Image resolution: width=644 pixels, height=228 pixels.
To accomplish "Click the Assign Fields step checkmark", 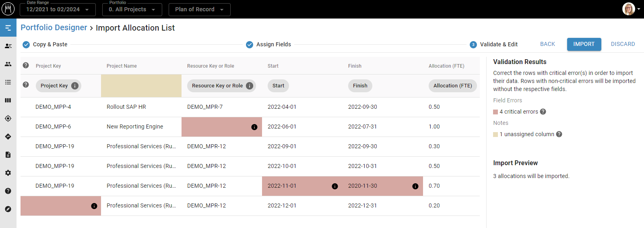I will (x=250, y=44).
